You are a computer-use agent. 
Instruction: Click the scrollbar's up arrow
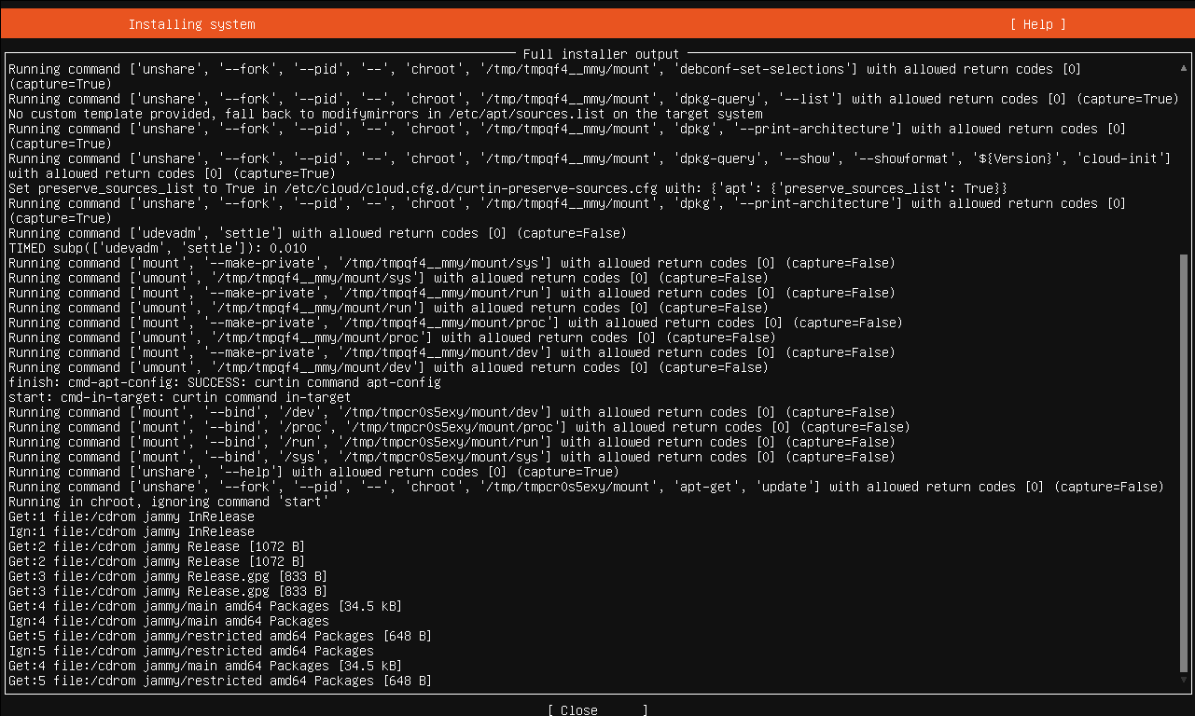(x=1184, y=69)
